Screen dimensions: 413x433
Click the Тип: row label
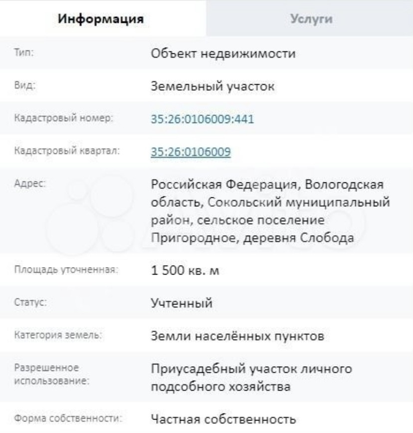point(23,53)
